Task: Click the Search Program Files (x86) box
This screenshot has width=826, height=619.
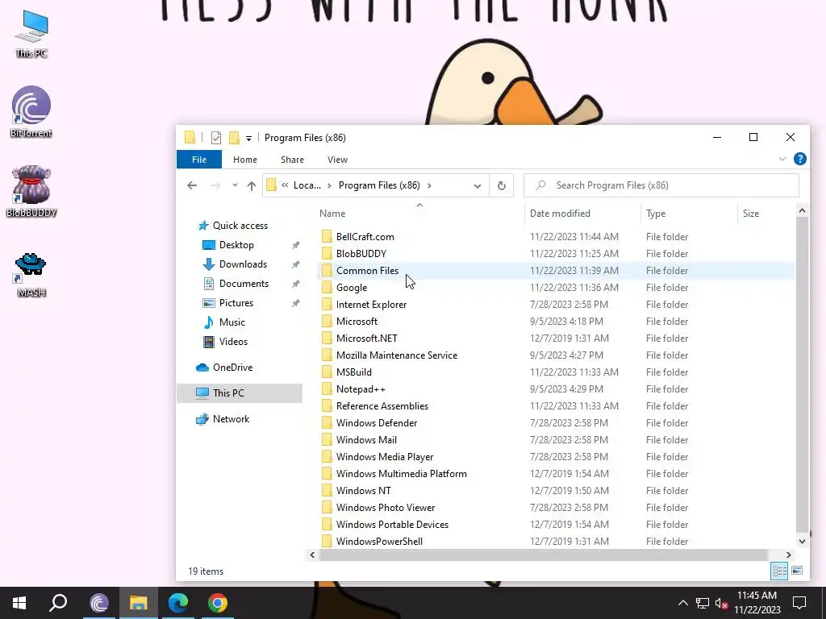Action: pyautogui.click(x=661, y=185)
